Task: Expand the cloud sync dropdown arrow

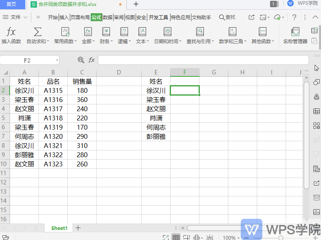Action: 283,18
